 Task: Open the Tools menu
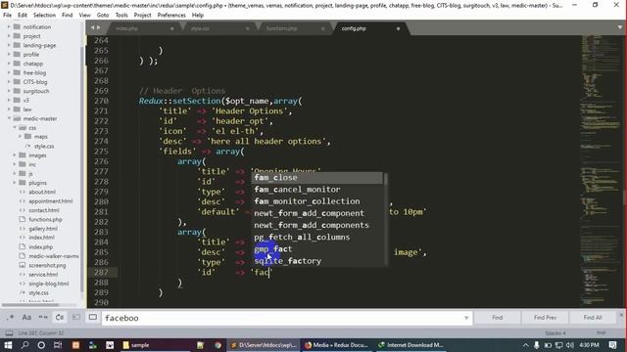[x=121, y=16]
